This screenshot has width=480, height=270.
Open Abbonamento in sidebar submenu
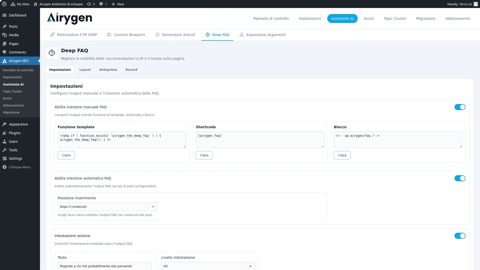[x=13, y=105]
